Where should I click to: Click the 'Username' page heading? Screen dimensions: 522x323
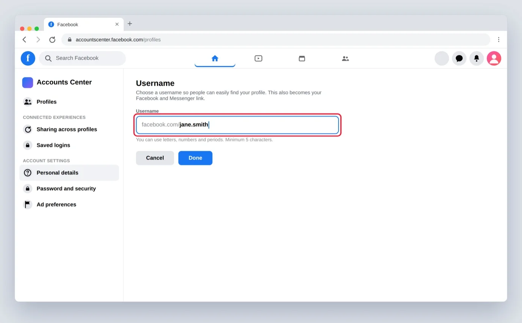pos(155,83)
